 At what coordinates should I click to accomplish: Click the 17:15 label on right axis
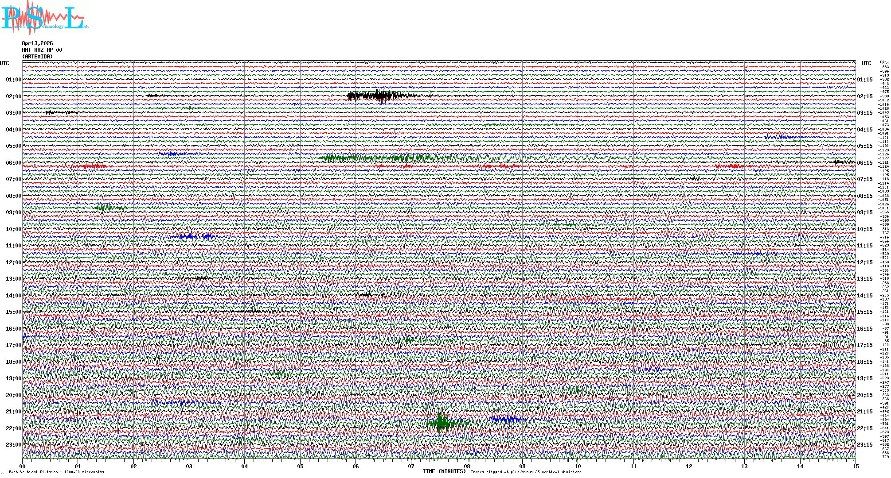pyautogui.click(x=864, y=345)
